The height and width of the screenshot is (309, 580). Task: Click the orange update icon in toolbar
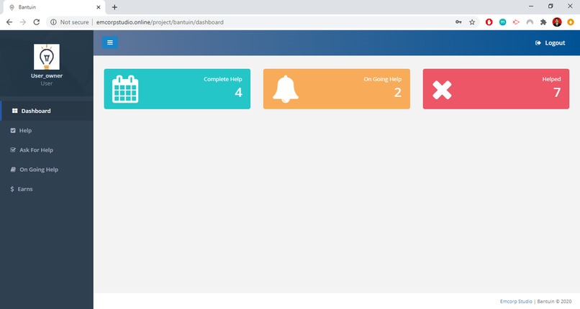571,22
